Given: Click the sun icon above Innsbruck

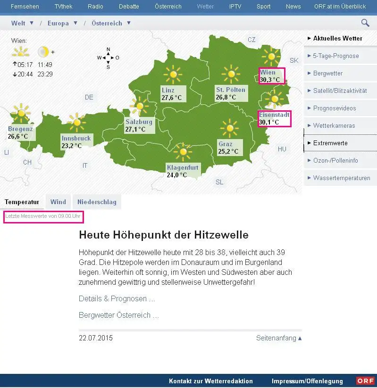Looking at the screenshot, I should (x=76, y=123).
